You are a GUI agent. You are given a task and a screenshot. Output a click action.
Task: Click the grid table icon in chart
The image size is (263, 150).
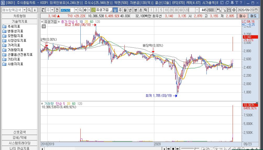[43, 26]
